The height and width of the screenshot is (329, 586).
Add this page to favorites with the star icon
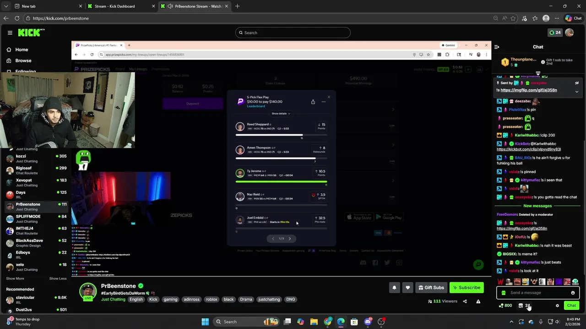point(513,18)
